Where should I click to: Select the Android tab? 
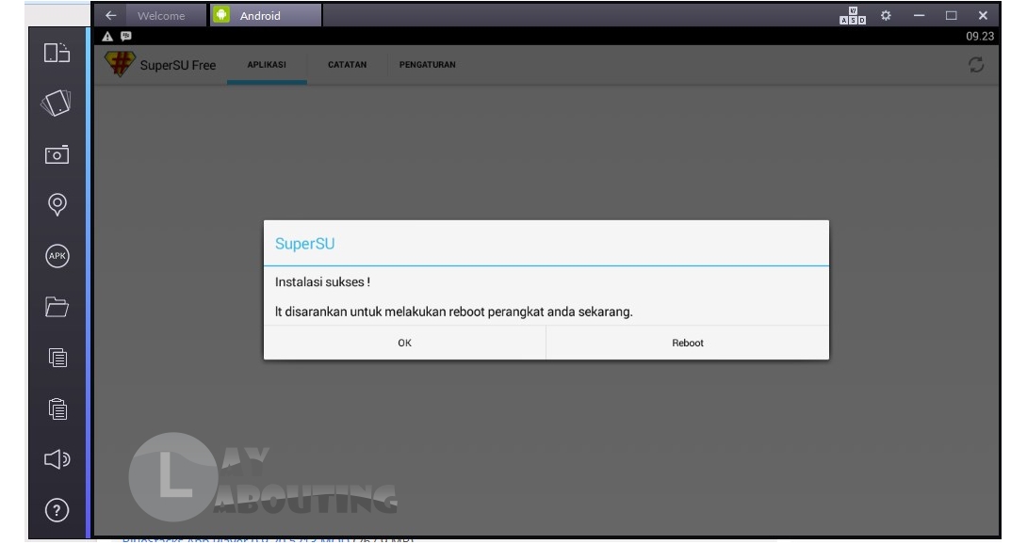[266, 16]
